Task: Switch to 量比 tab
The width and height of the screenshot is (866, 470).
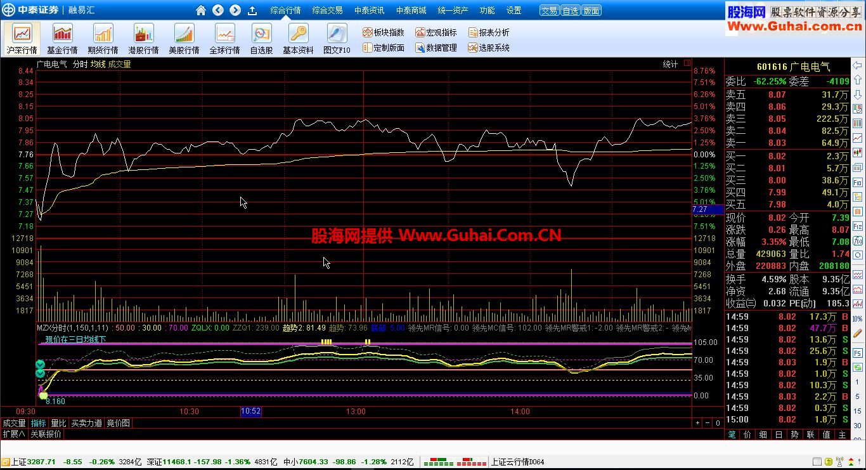Action: pos(58,423)
